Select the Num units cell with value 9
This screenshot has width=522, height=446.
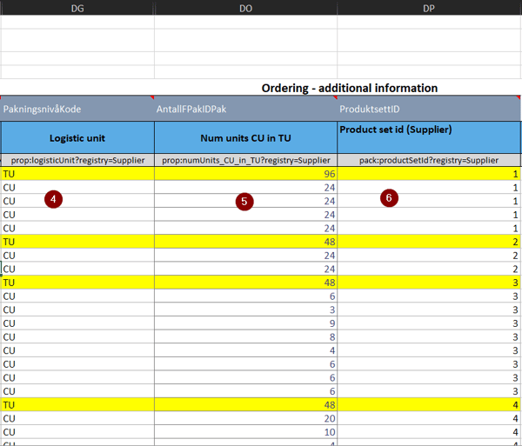click(x=245, y=323)
